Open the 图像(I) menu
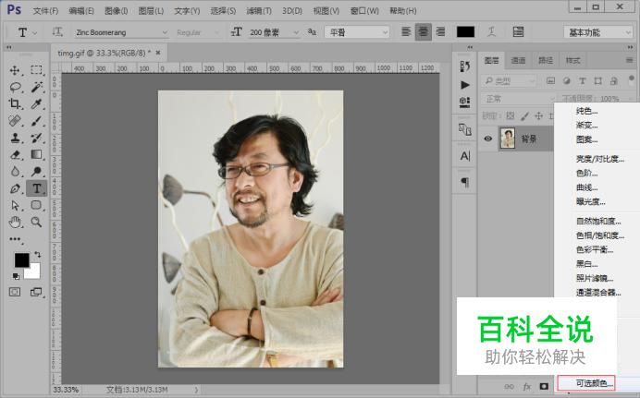 coord(117,11)
